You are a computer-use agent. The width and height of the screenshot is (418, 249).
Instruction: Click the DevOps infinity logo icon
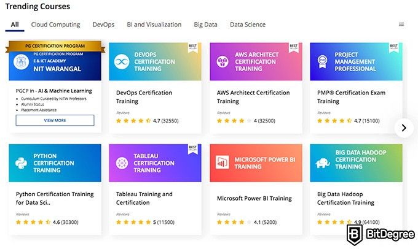click(x=122, y=61)
